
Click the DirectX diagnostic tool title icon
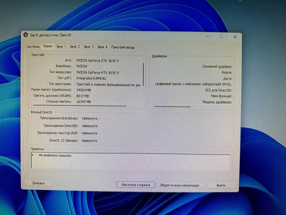click(26, 34)
